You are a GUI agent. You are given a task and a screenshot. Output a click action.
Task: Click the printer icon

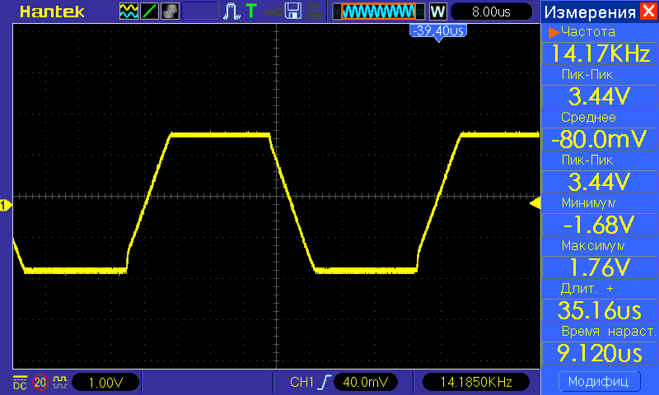pos(314,12)
